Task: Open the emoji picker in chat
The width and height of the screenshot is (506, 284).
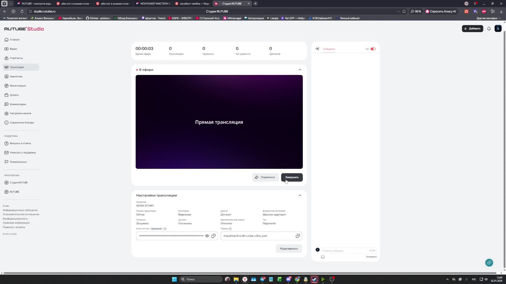Action: (323, 257)
